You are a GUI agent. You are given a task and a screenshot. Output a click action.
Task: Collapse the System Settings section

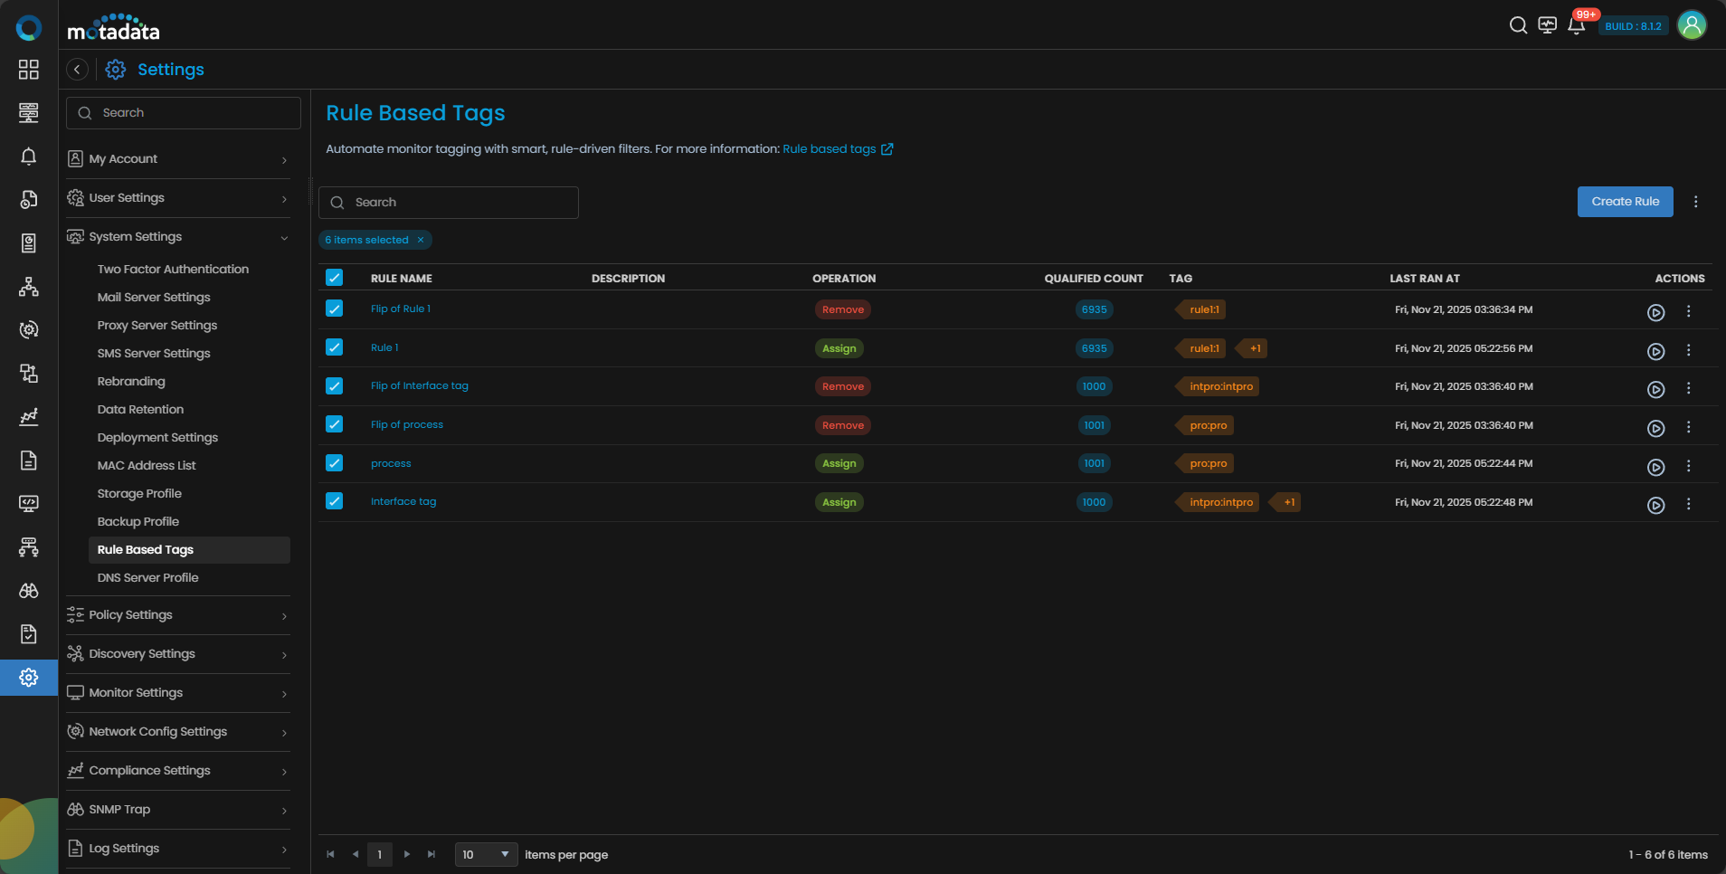click(178, 237)
